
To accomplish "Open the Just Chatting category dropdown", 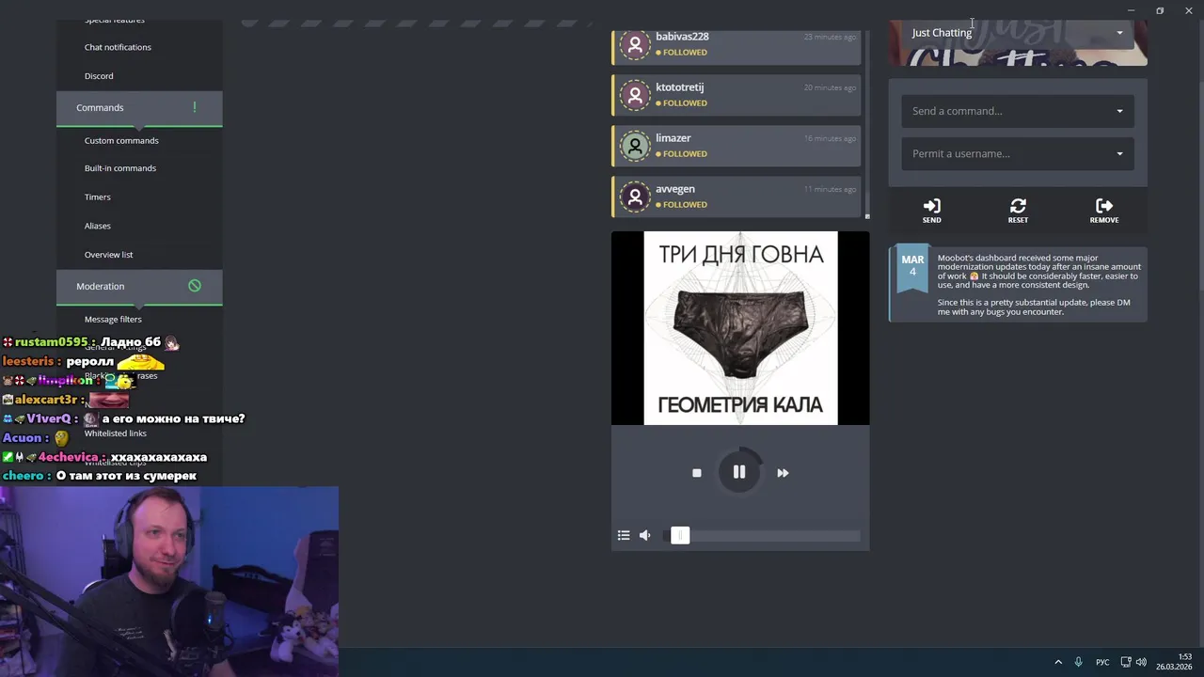I will tap(1018, 33).
